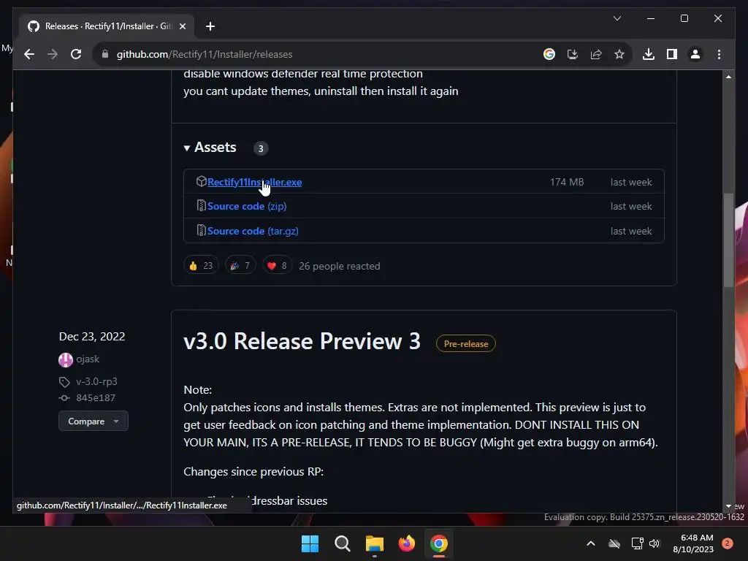This screenshot has height=561, width=748.
Task: Open the cloud sync tray icon
Action: pyautogui.click(x=614, y=543)
